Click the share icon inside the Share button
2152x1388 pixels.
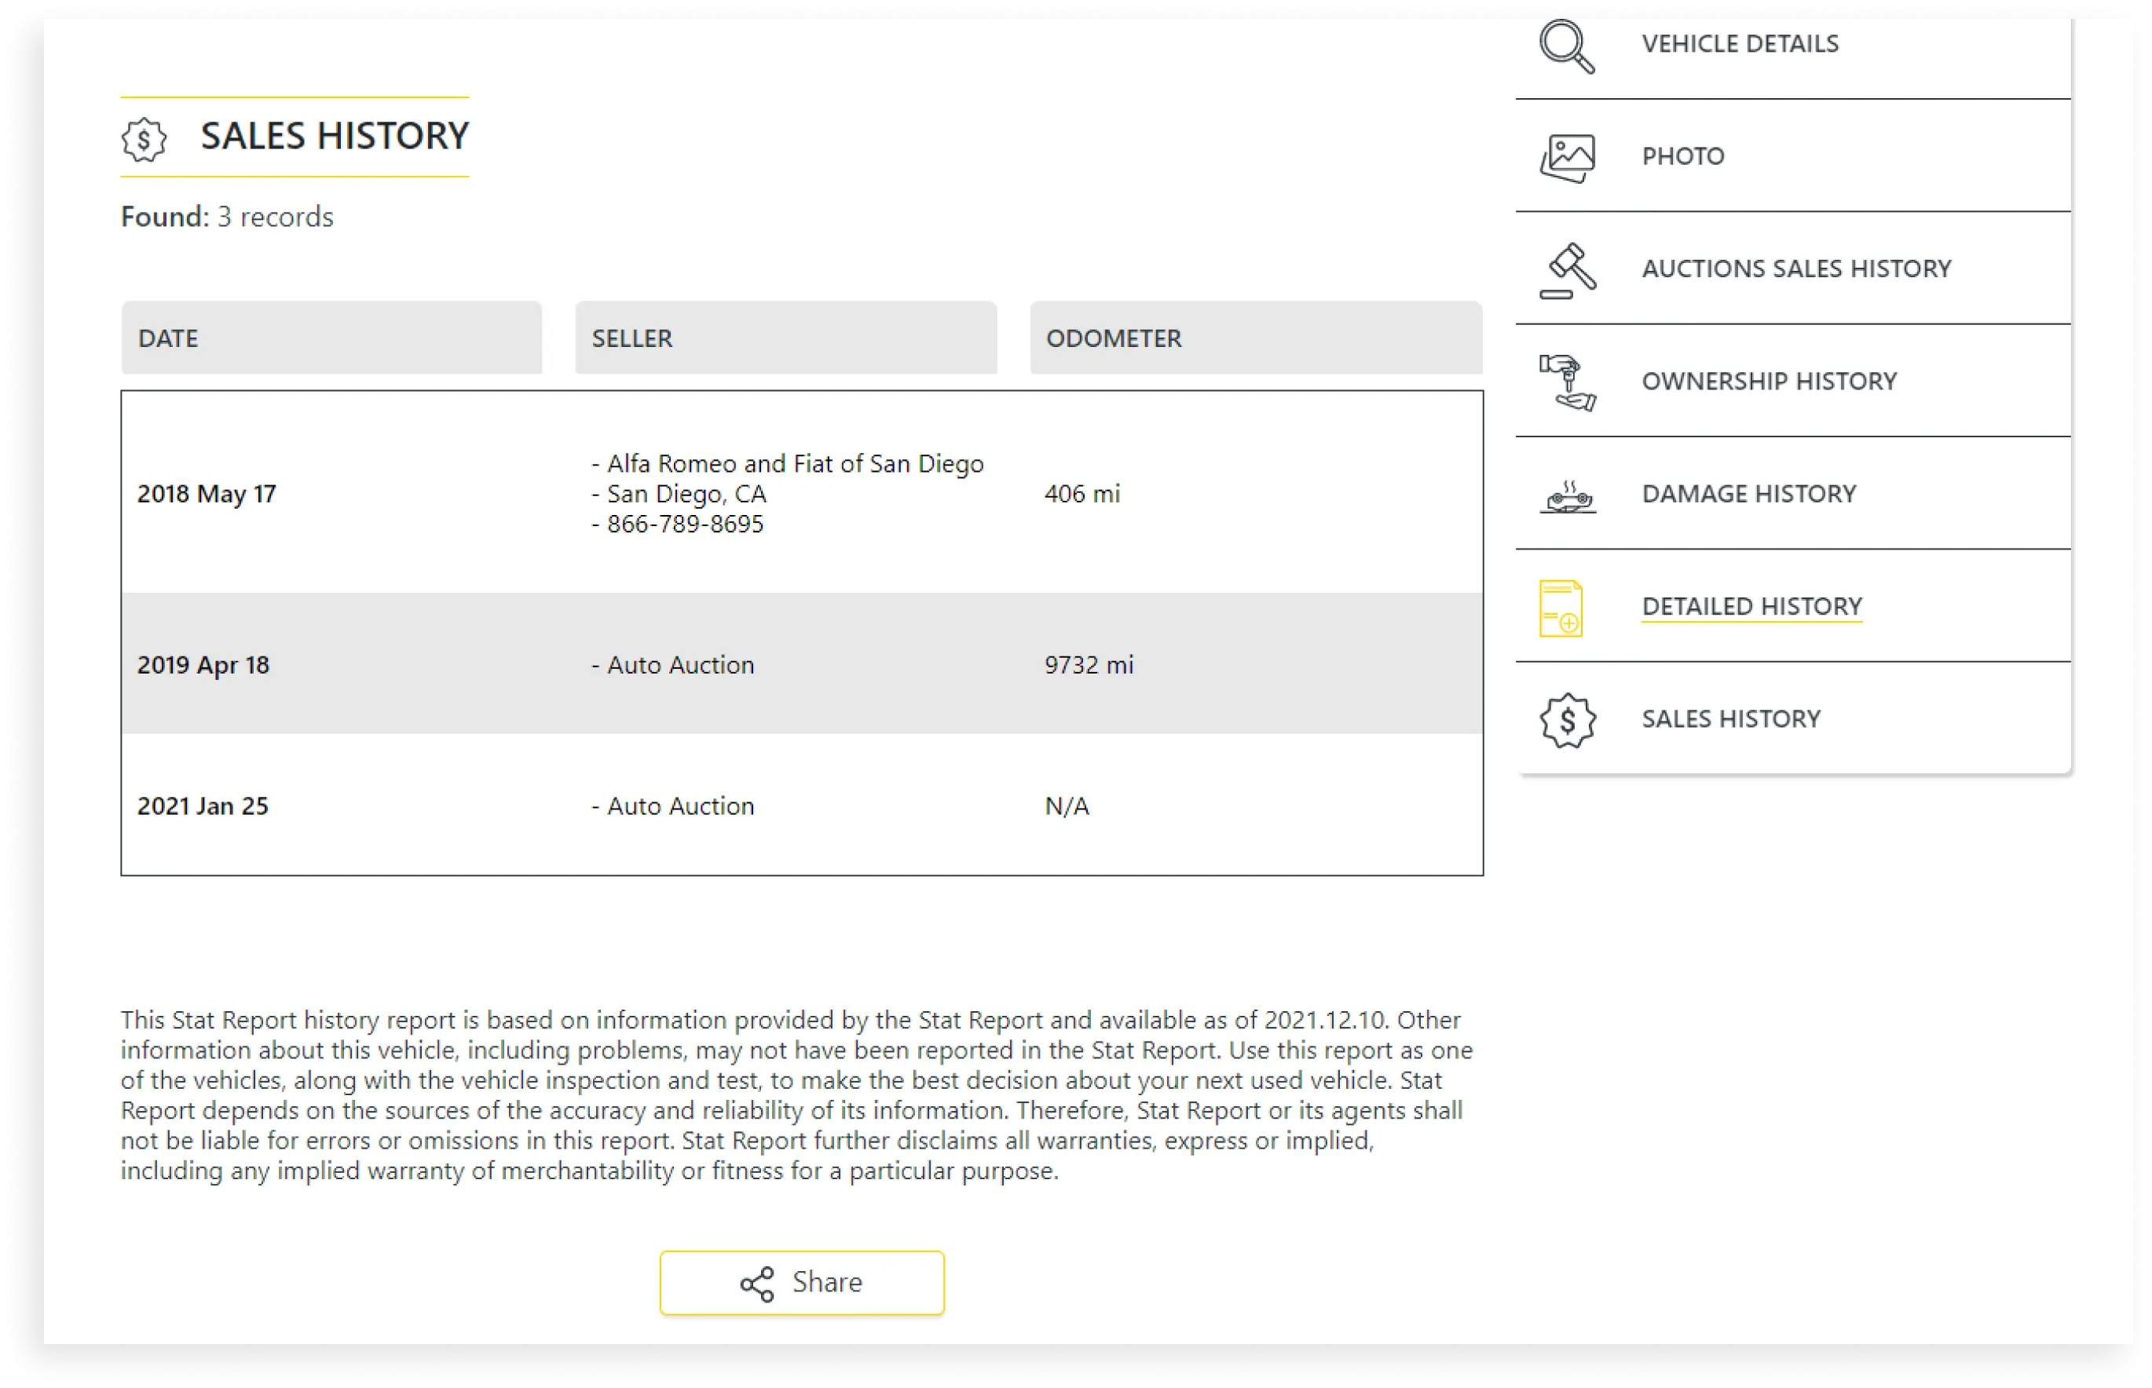pyautogui.click(x=756, y=1284)
